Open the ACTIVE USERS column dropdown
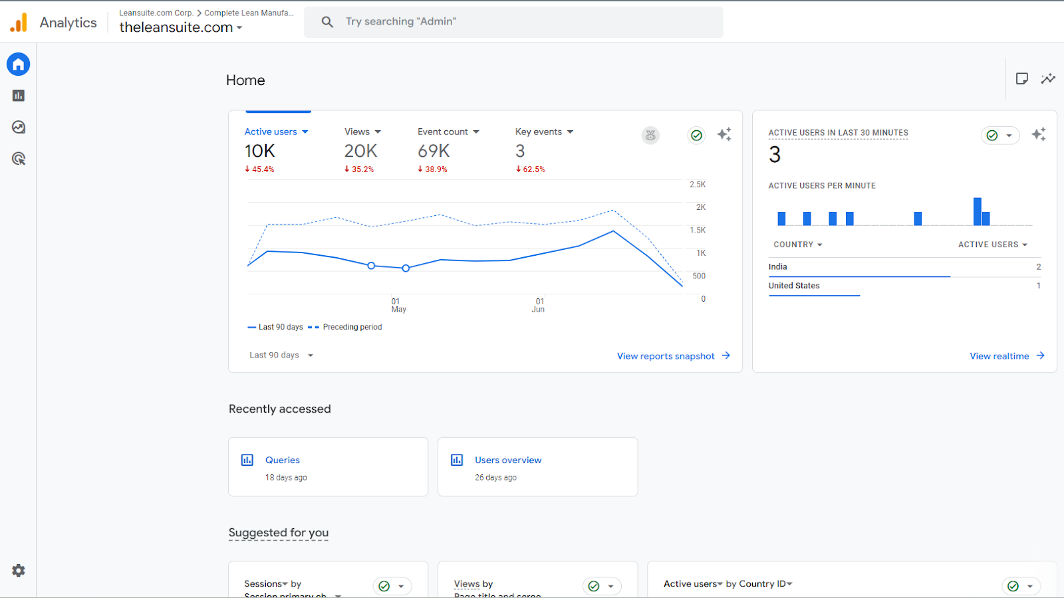The image size is (1064, 598). tap(993, 245)
